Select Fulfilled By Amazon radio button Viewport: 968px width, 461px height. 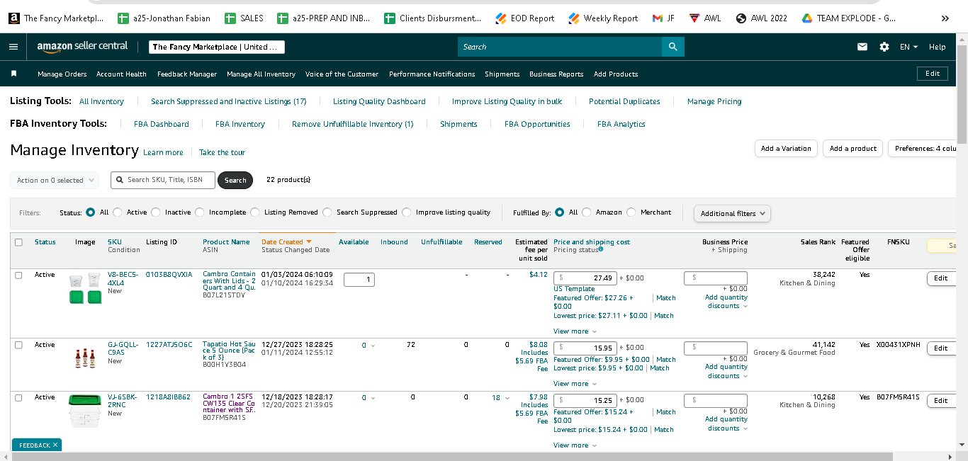click(587, 212)
